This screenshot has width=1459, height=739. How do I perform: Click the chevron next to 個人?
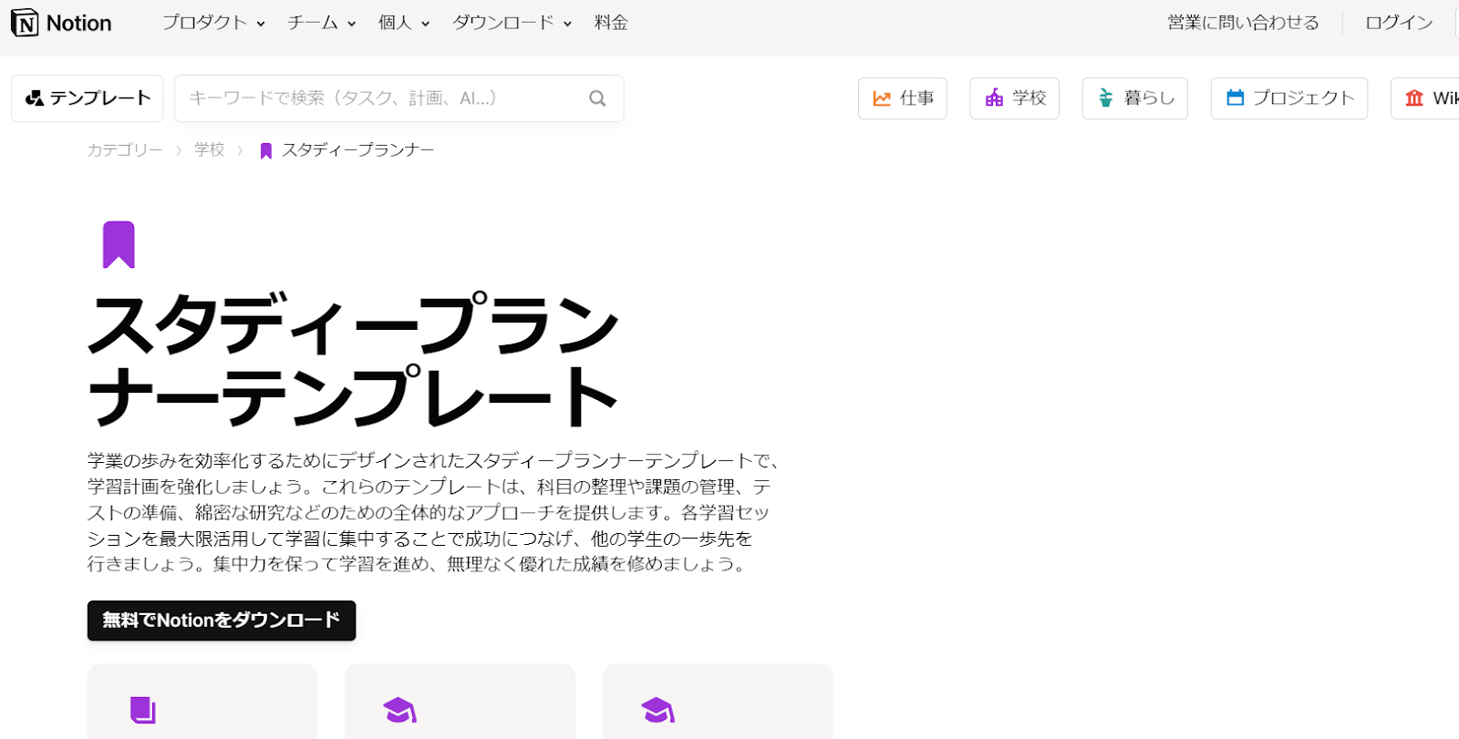[x=425, y=25]
